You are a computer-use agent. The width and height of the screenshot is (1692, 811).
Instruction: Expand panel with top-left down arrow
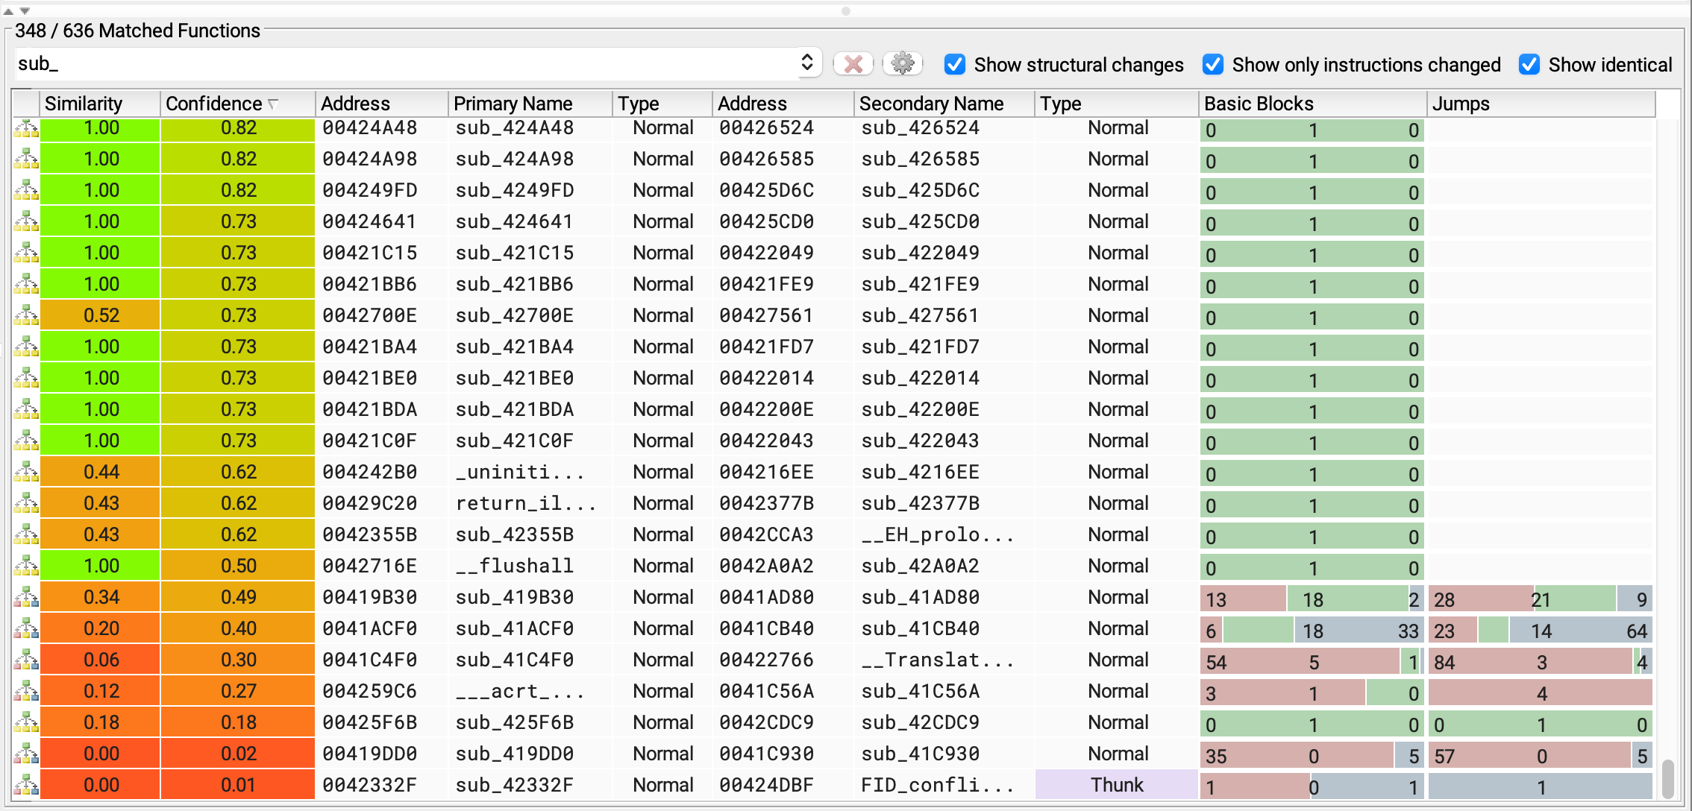(x=25, y=11)
